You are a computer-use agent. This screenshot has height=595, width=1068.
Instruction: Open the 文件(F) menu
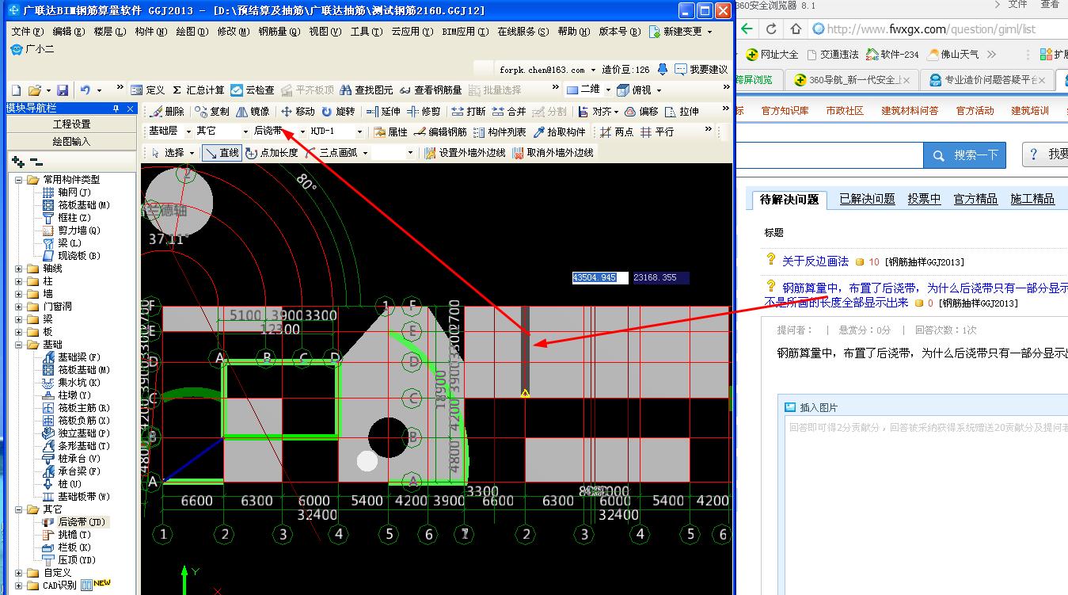pos(28,32)
